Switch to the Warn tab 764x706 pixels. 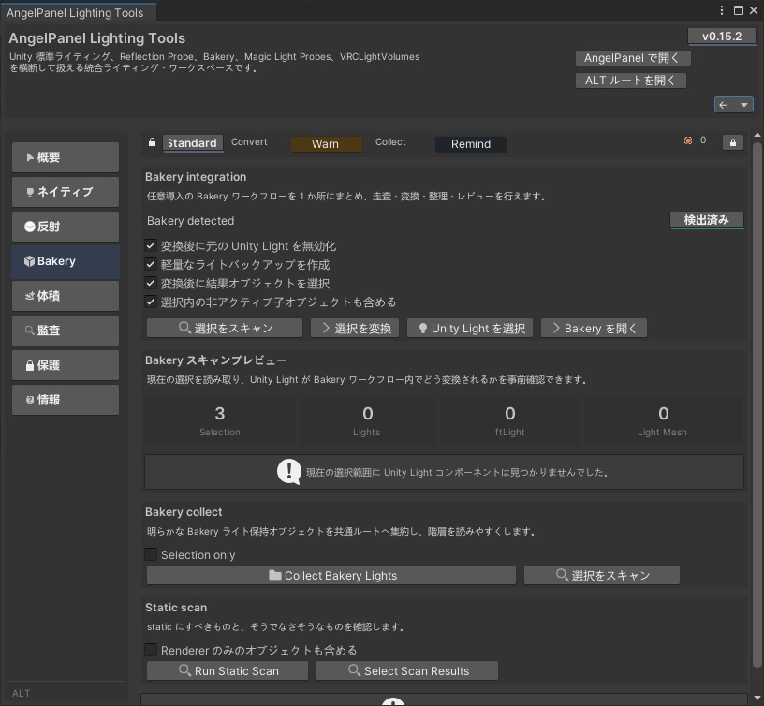pos(326,142)
